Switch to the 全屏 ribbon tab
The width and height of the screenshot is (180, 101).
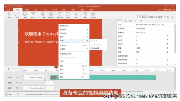pyautogui.click(x=91, y=10)
